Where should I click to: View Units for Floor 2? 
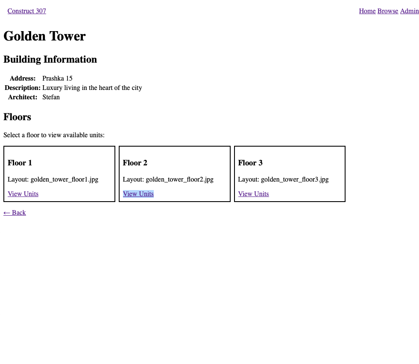[138, 194]
